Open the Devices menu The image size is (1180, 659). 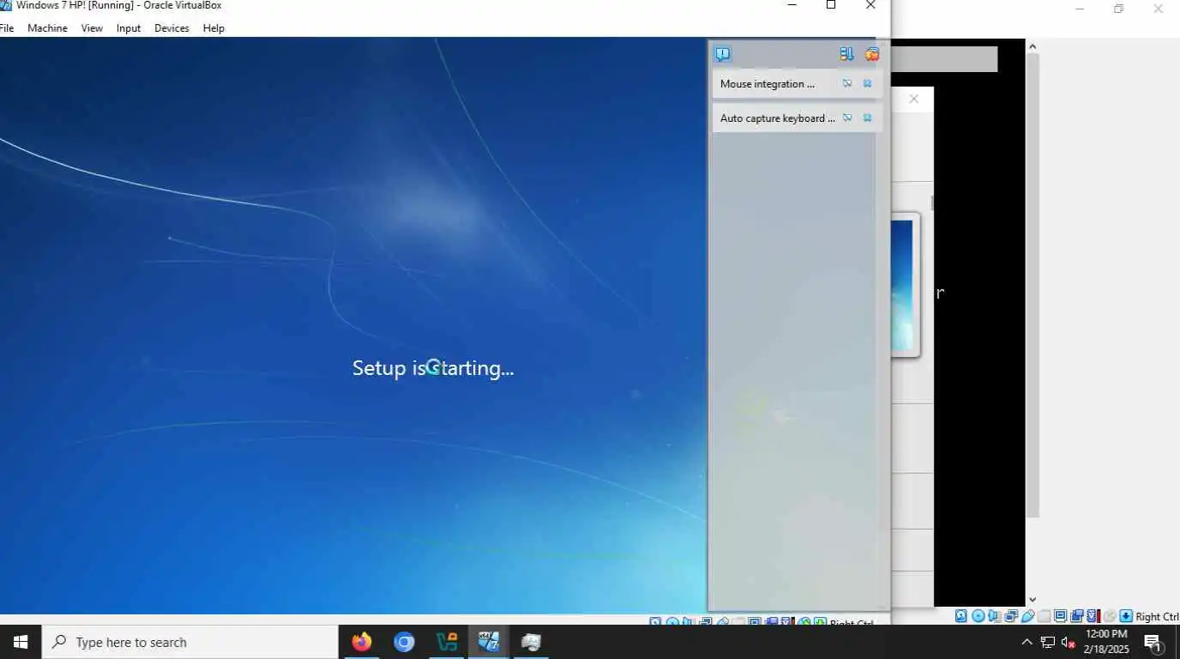click(172, 28)
